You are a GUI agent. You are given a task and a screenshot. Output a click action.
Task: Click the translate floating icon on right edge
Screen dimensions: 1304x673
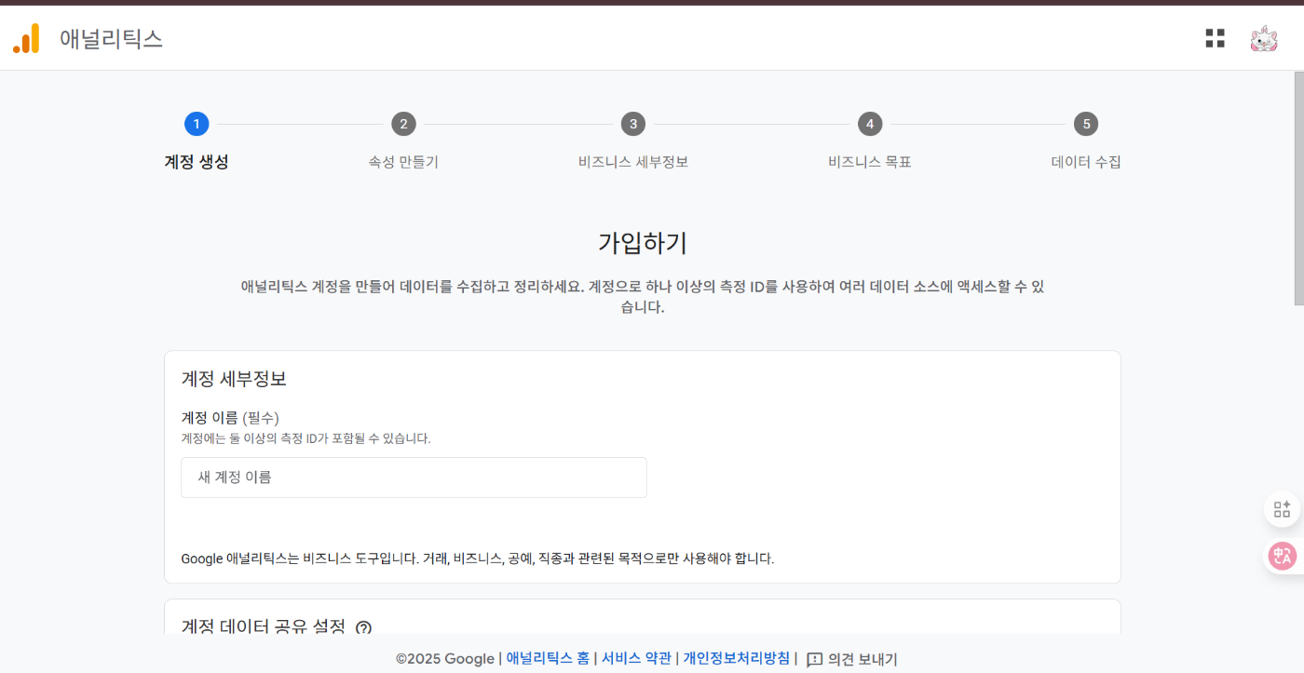click(x=1283, y=557)
